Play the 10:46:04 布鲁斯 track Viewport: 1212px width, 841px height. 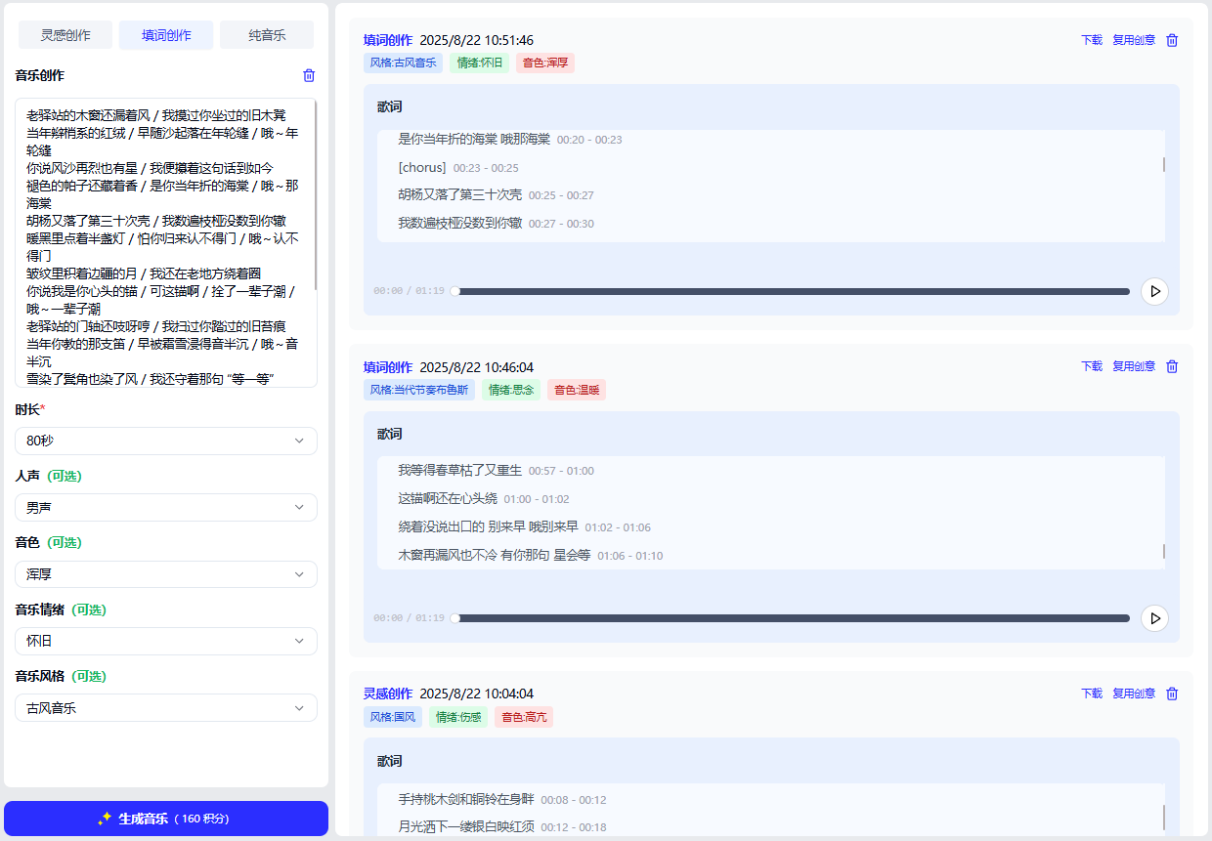click(1154, 618)
